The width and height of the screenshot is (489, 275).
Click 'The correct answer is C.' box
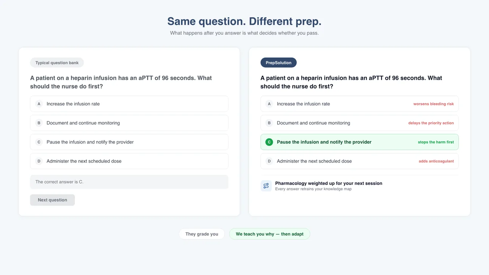(129, 182)
